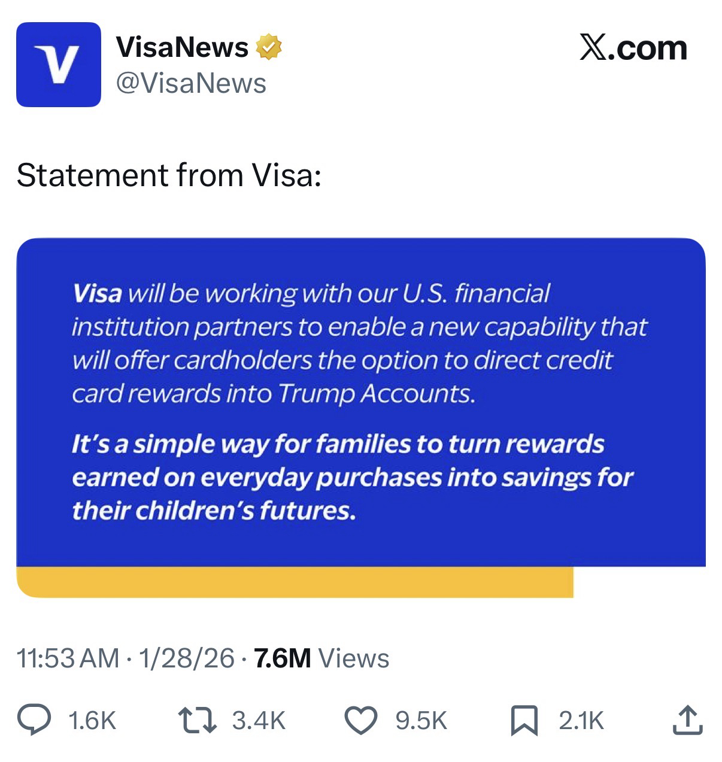Repost this tweet using the retweet icon
The height and width of the screenshot is (762, 722).
coord(198,720)
